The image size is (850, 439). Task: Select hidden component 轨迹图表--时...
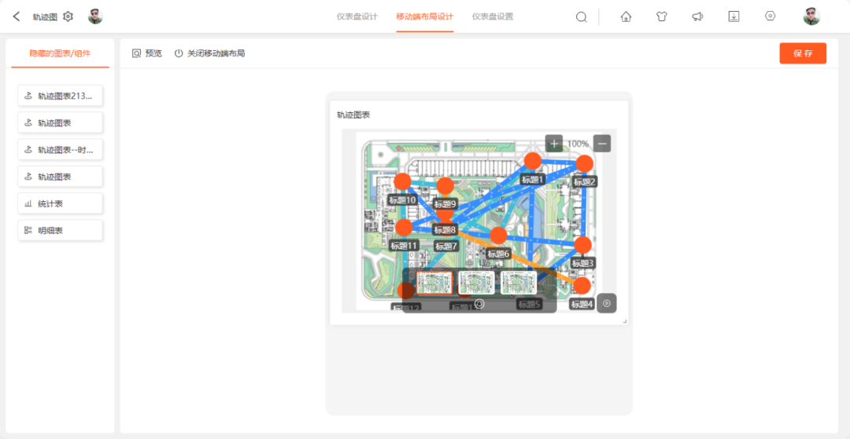[60, 150]
